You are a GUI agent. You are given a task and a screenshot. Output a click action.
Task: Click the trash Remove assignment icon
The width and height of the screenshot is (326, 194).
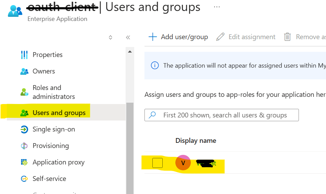point(288,37)
